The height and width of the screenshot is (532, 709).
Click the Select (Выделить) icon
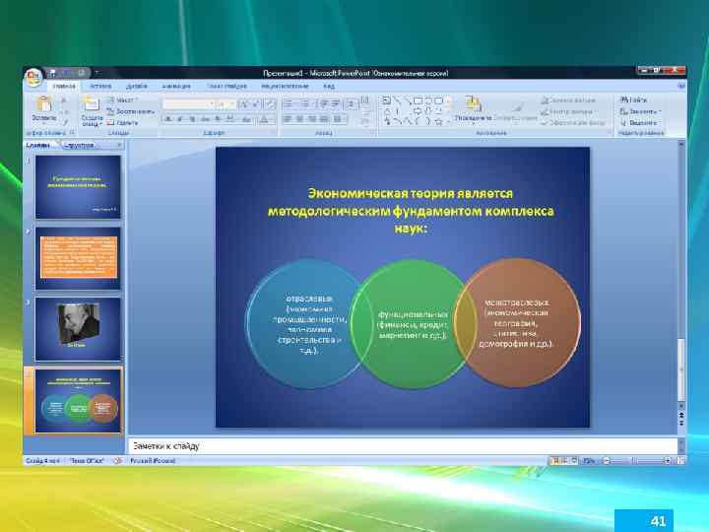pyautogui.click(x=624, y=122)
